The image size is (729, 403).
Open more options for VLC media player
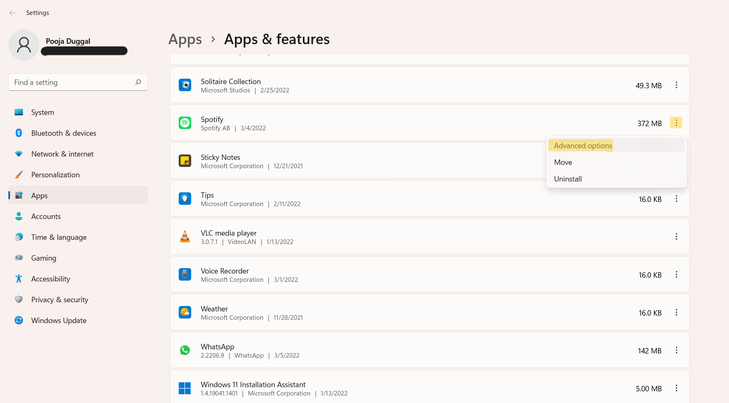676,236
